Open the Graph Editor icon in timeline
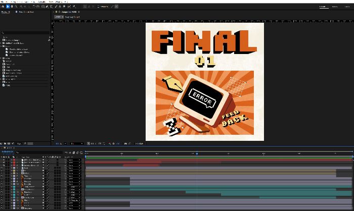The height and width of the screenshot is (211, 354). 81,153
